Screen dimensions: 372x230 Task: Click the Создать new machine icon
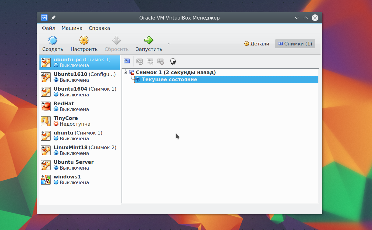pyautogui.click(x=52, y=40)
